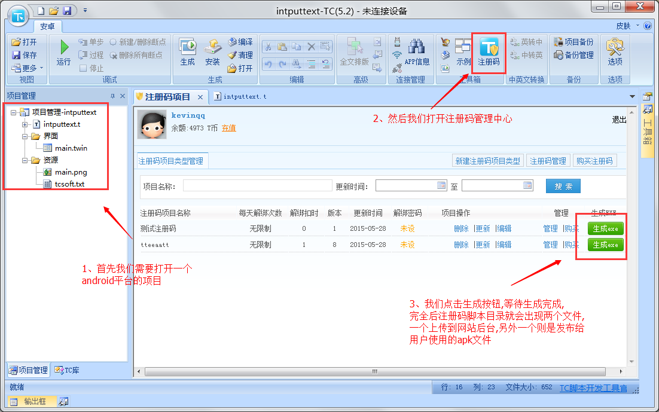Toggle the pin on 项目管理 panel
659x412 pixels.
click(x=112, y=96)
